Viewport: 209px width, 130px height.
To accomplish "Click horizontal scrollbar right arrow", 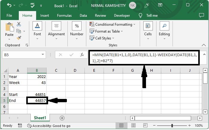I will pos(200,118).
